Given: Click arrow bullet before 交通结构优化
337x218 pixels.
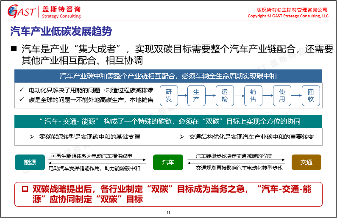Looking at the screenshot, I should click(x=181, y=137).
